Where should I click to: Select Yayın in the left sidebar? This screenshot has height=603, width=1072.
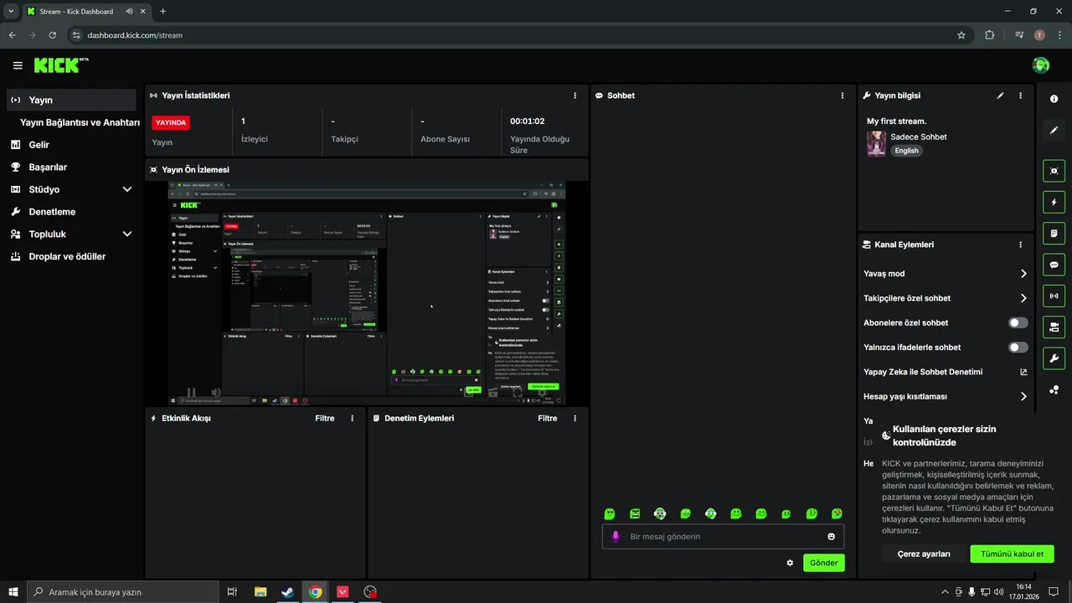71,100
